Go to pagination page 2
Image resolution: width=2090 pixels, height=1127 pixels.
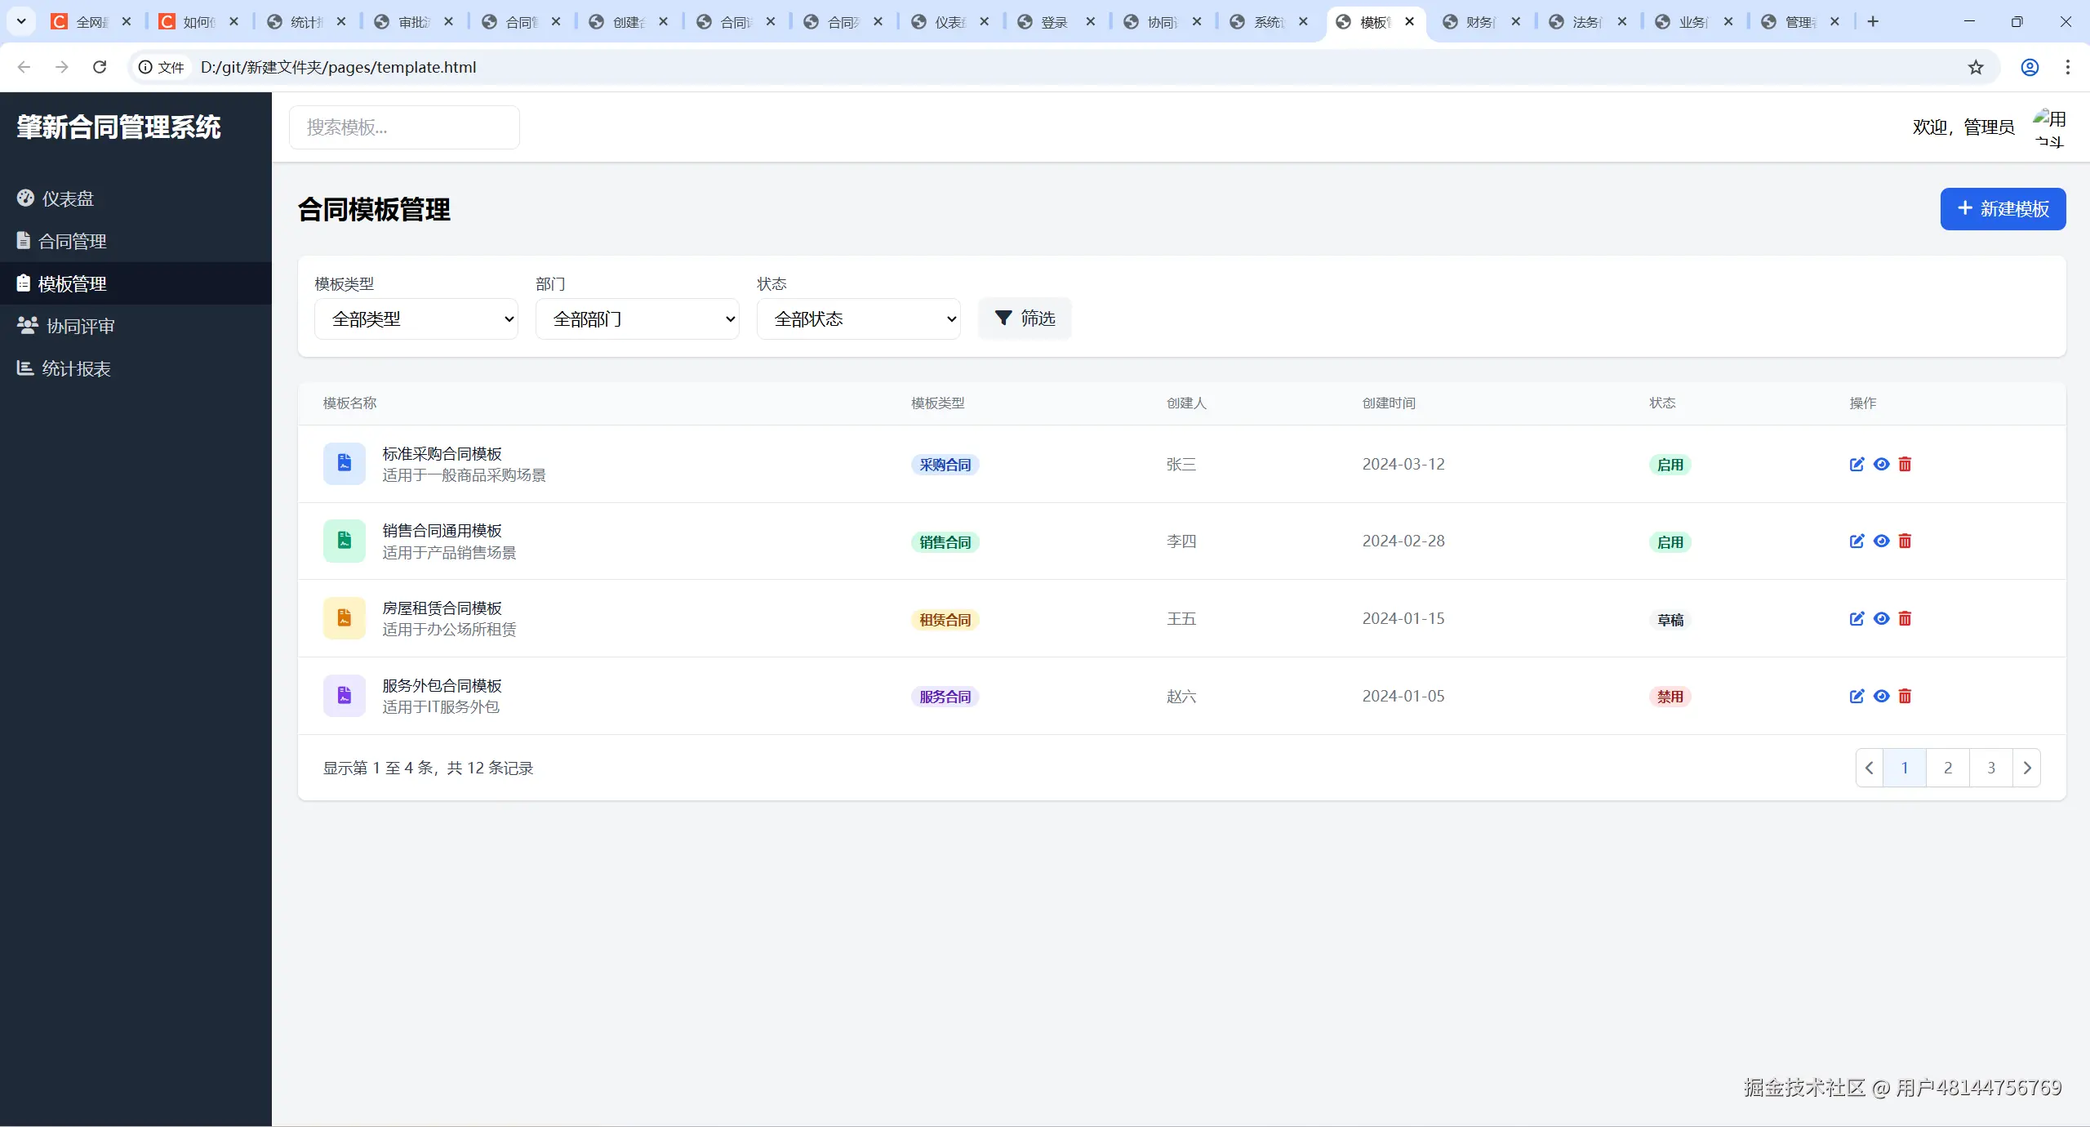pos(1948,768)
